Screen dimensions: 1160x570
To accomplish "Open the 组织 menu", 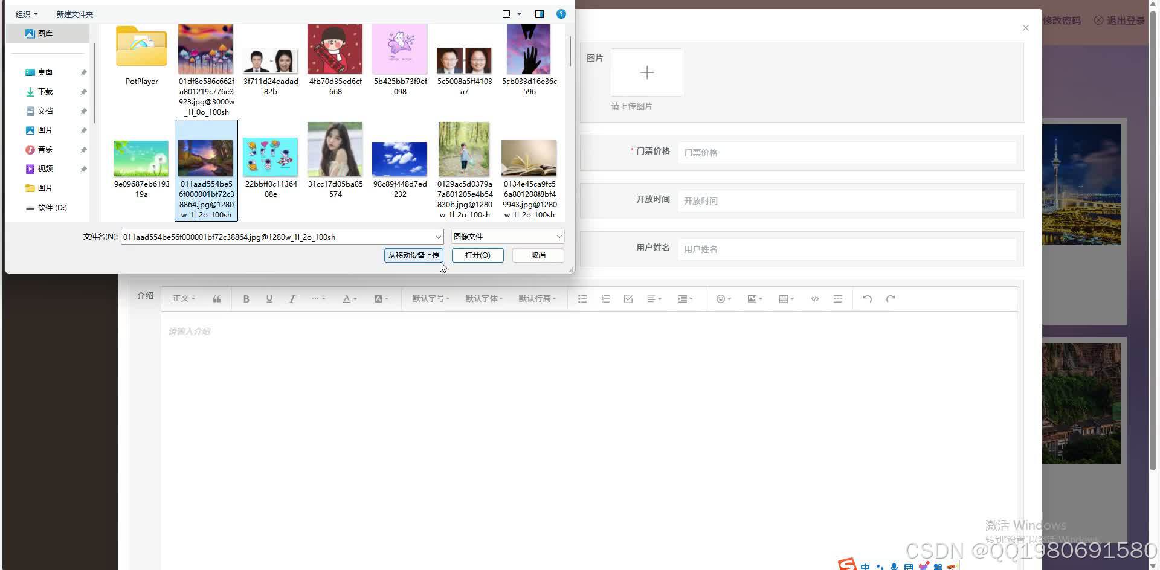I will 25,13.
